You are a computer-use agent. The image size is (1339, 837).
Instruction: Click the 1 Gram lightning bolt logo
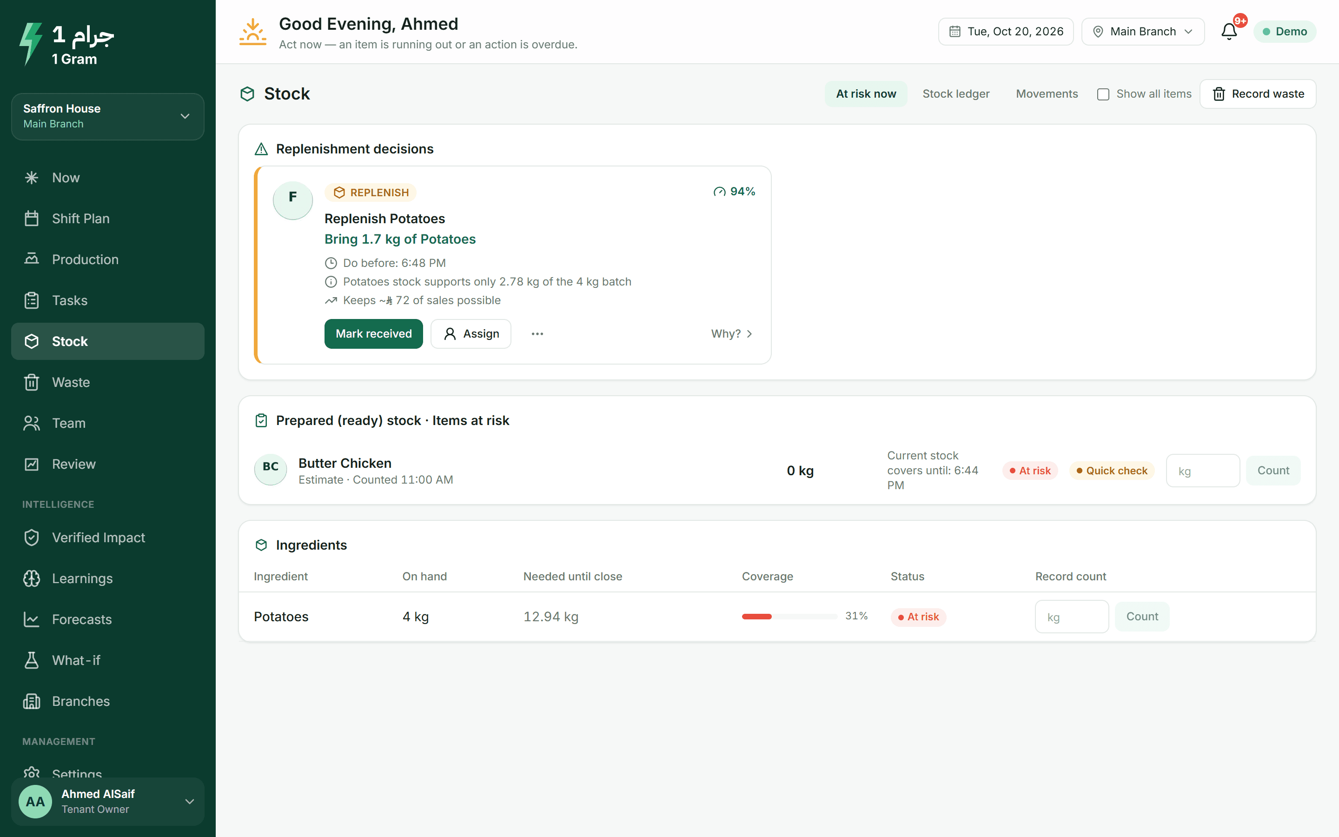coord(31,43)
